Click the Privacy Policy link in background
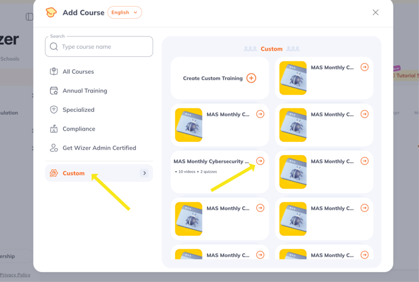 [x=15, y=274]
